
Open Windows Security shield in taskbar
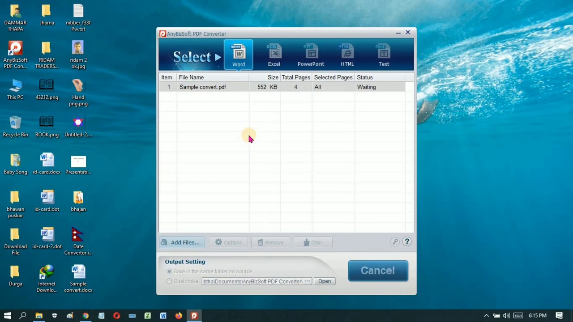(x=55, y=316)
